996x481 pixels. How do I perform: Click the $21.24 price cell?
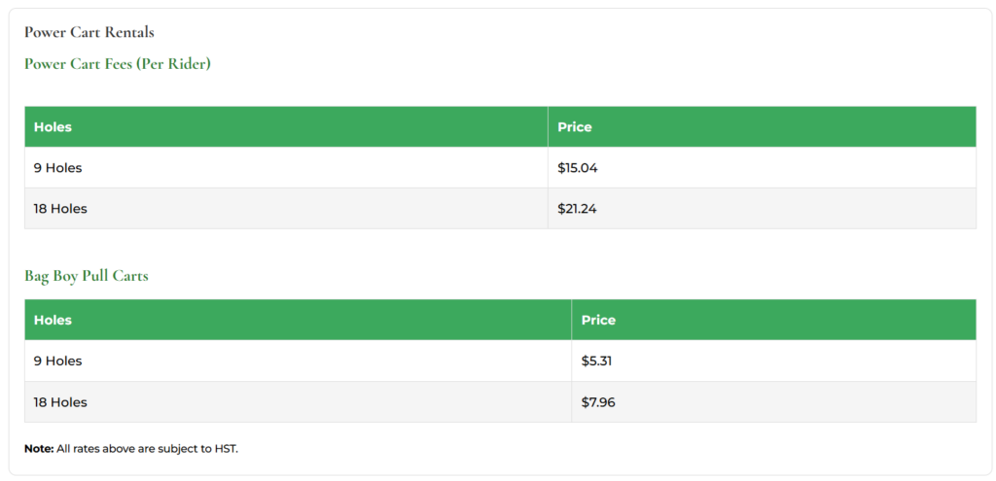click(x=578, y=209)
